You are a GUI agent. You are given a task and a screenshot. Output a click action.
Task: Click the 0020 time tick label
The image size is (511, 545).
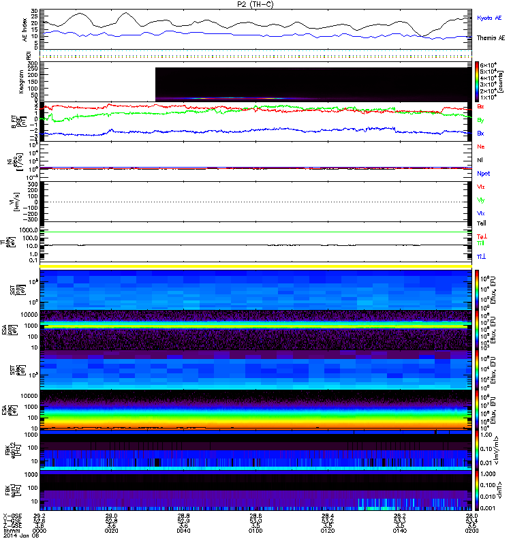coord(111,531)
